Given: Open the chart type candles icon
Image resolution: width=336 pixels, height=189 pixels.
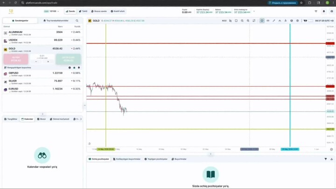Looking at the screenshot, I should click(x=231, y=21).
